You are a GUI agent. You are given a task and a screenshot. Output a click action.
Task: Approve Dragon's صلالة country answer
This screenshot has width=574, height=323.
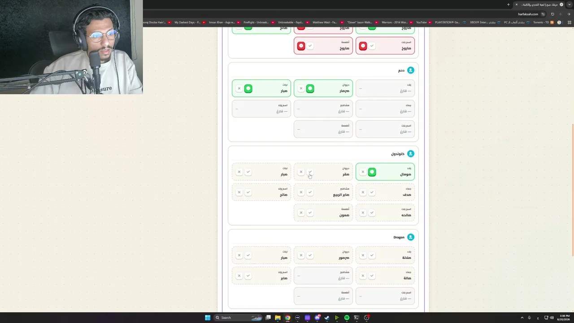(x=372, y=255)
